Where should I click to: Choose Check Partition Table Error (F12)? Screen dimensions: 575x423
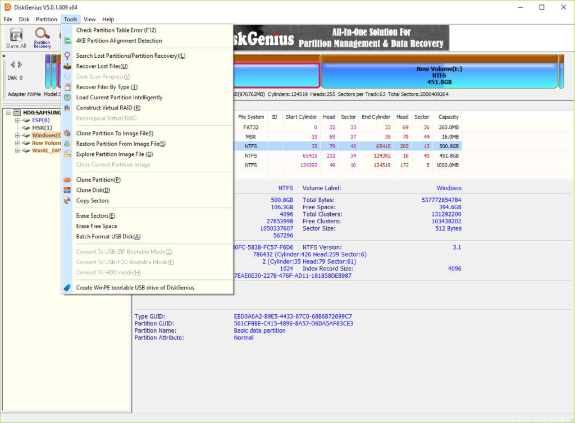pyautogui.click(x=147, y=30)
